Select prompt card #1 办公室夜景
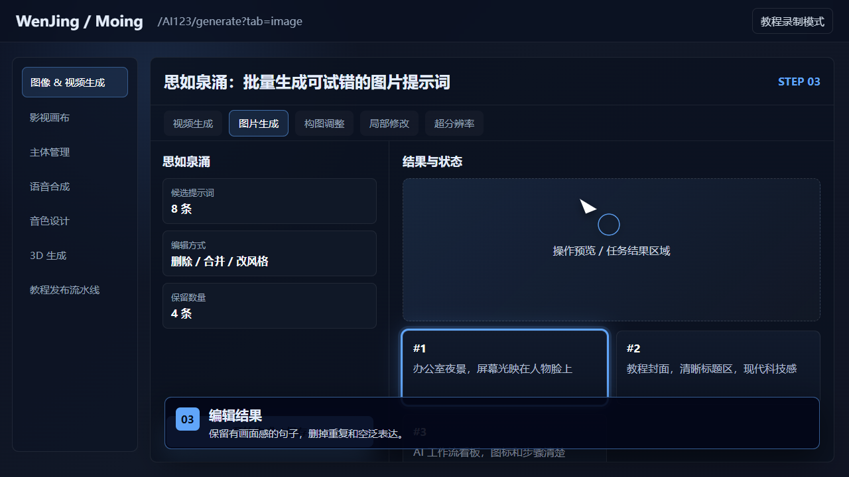Viewport: 849px width, 477px height. click(x=505, y=366)
